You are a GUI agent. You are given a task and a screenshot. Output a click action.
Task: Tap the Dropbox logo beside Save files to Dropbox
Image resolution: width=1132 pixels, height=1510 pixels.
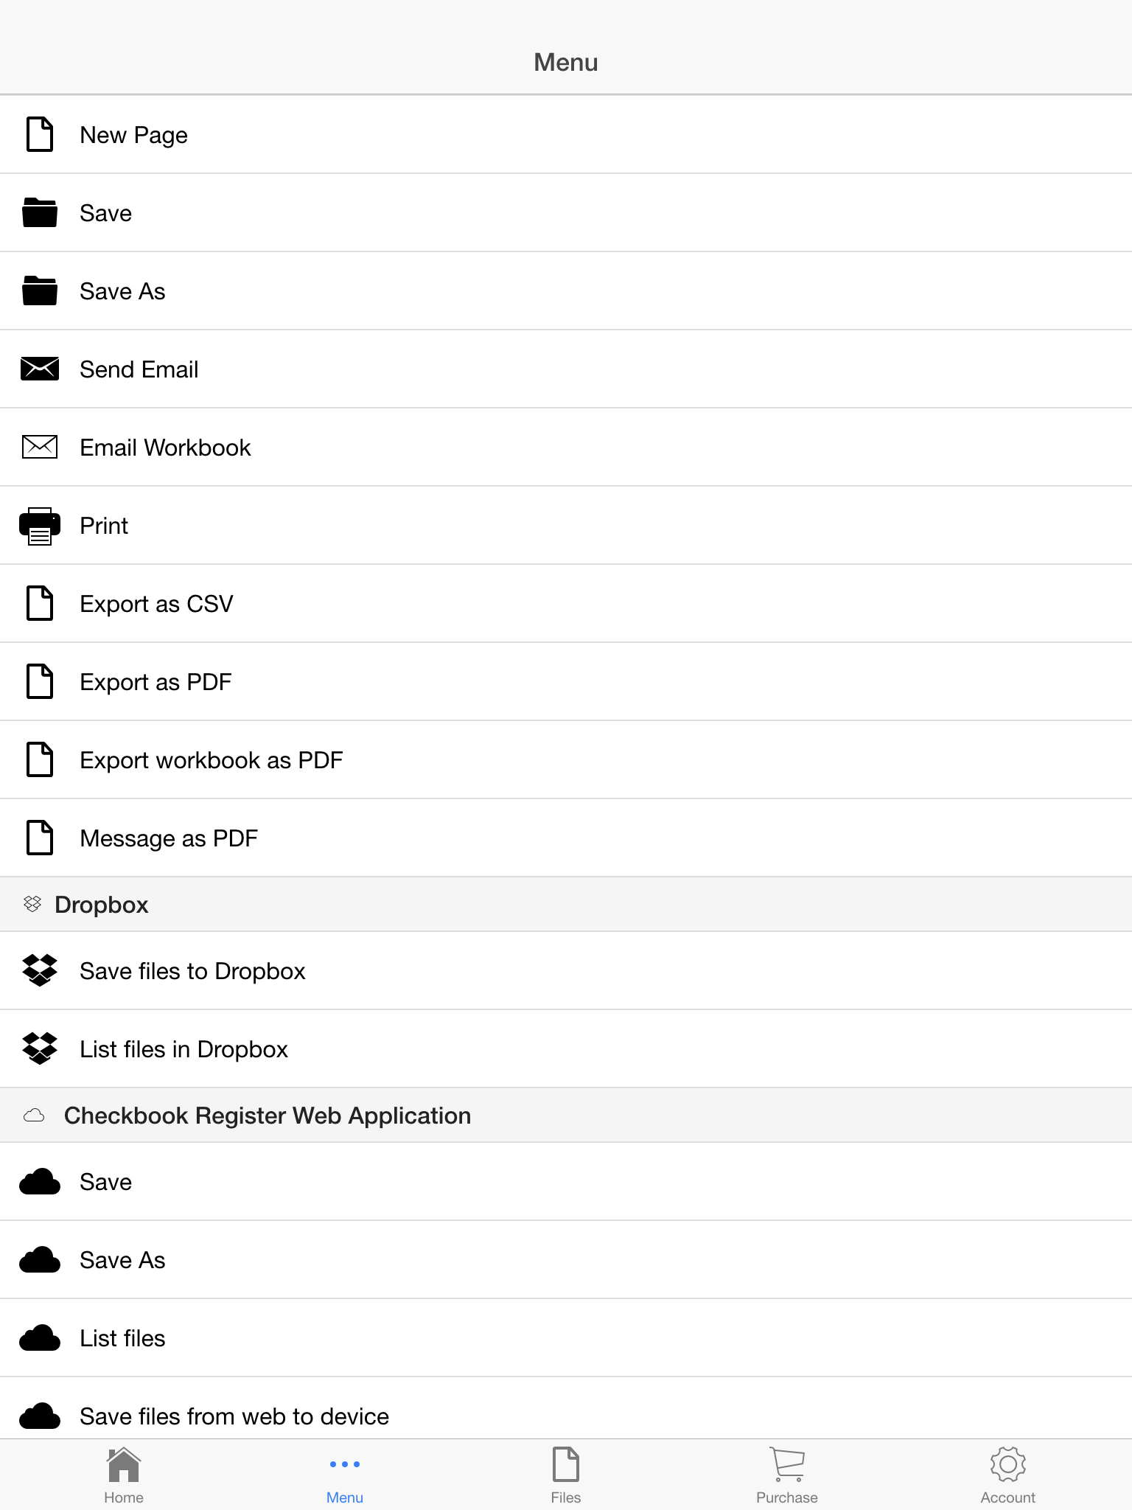pyautogui.click(x=40, y=970)
